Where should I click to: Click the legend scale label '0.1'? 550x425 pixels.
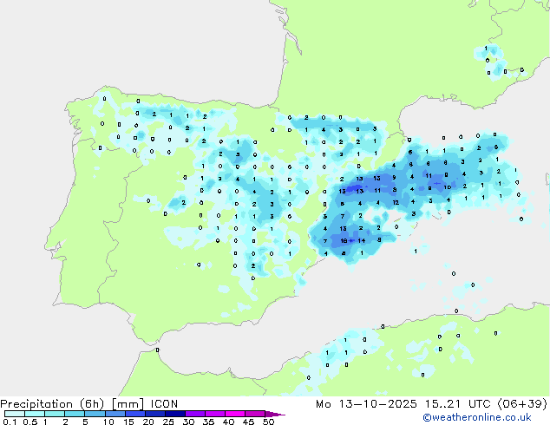coord(10,422)
